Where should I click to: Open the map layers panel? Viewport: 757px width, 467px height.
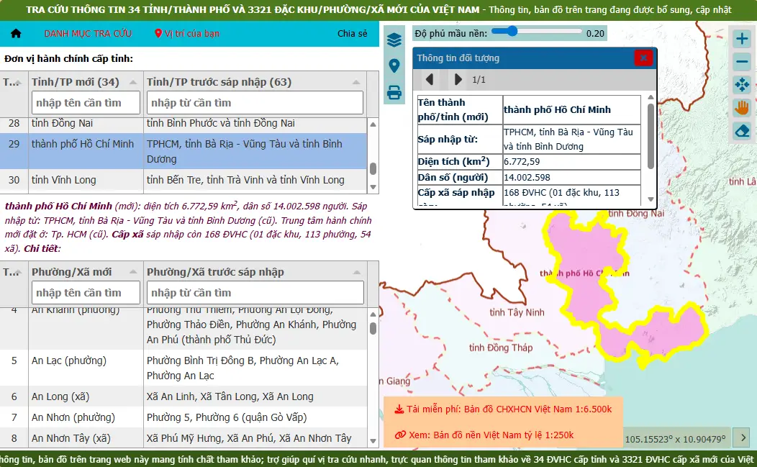(394, 40)
